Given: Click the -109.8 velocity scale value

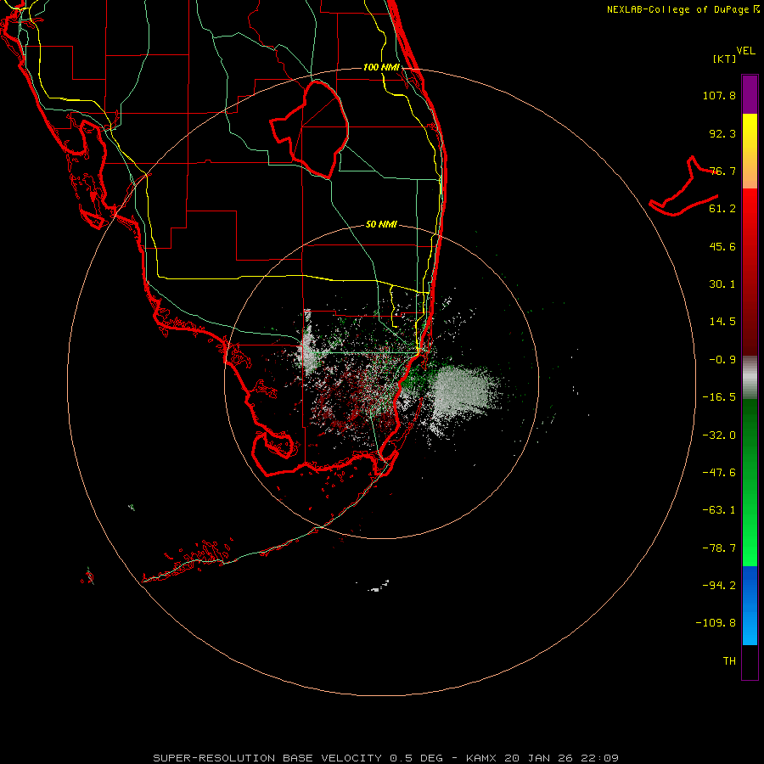Looking at the screenshot, I should [716, 623].
